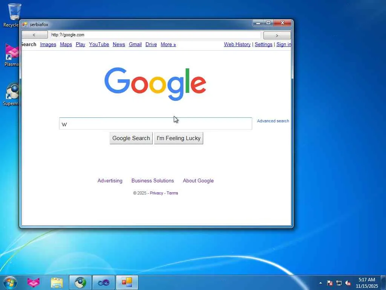Viewport: 386px width, 290px height.
Task: Open the Privacy footer link
Action: point(156,193)
